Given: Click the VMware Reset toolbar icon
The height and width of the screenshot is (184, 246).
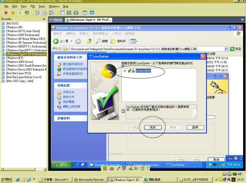Looking at the screenshot, I should click(27, 13).
